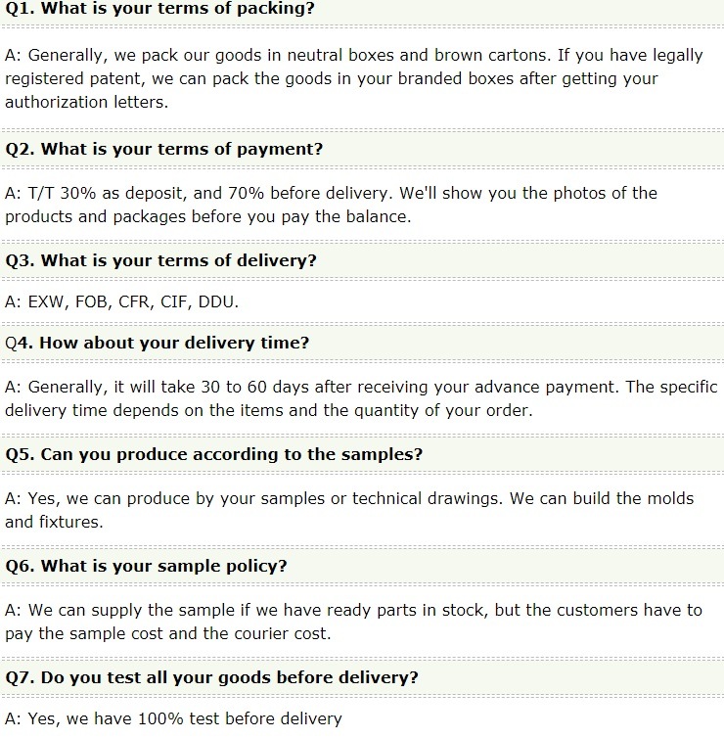Viewport: 724px width, 739px height.
Task: Click the 'pay the sample cost' text line
Action: 168,633
